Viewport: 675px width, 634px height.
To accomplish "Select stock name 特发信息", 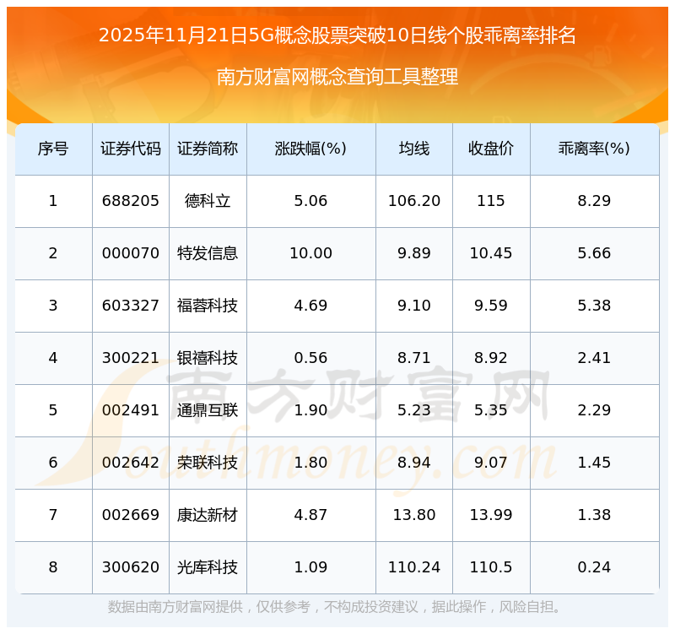I will 208,253.
